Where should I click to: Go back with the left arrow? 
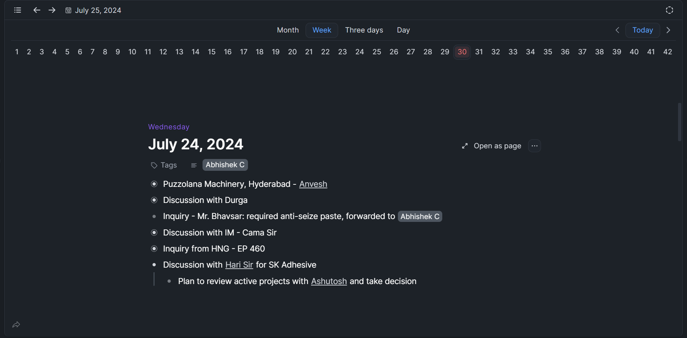pos(36,10)
